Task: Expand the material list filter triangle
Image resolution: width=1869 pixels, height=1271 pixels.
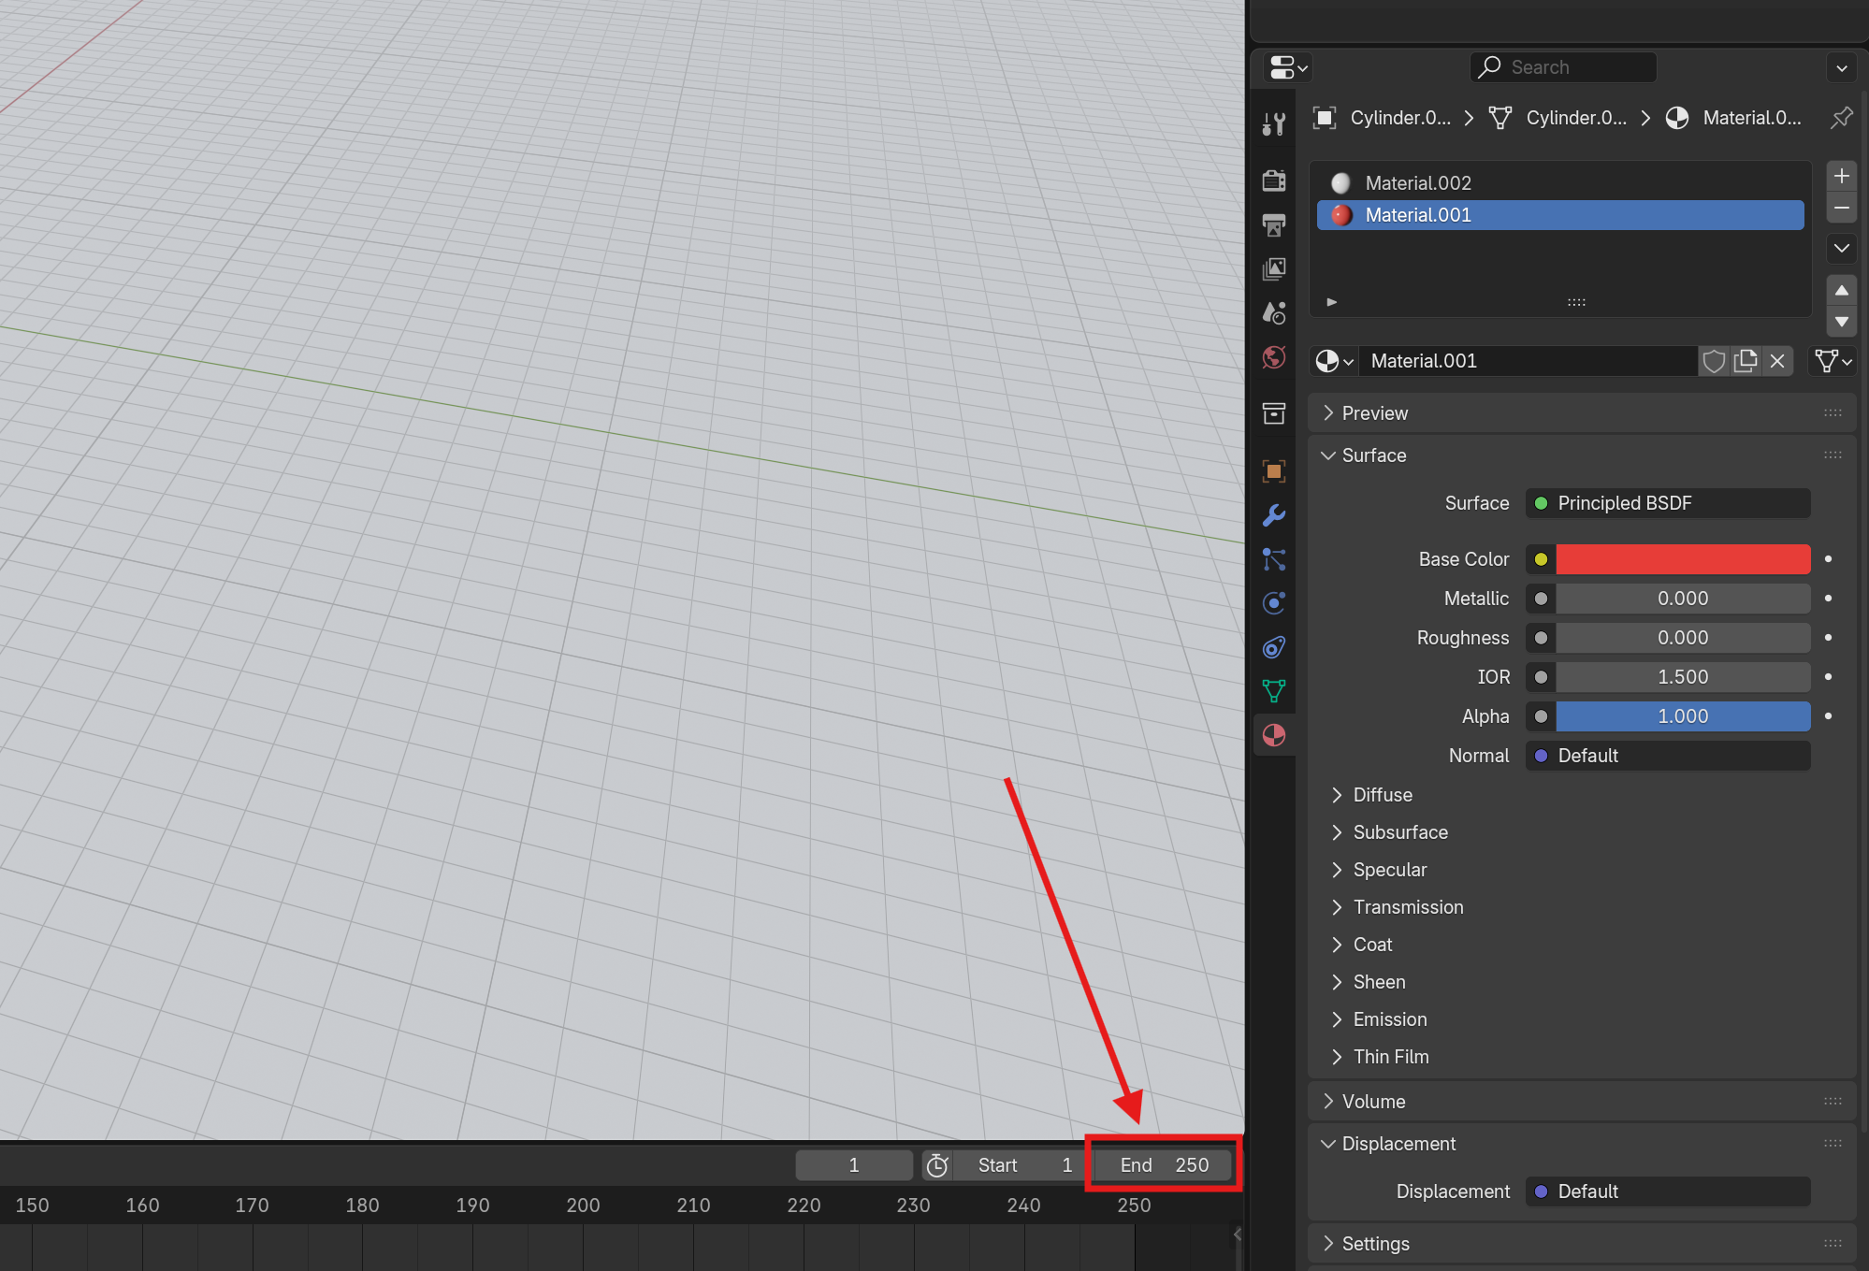Action: click(1331, 302)
